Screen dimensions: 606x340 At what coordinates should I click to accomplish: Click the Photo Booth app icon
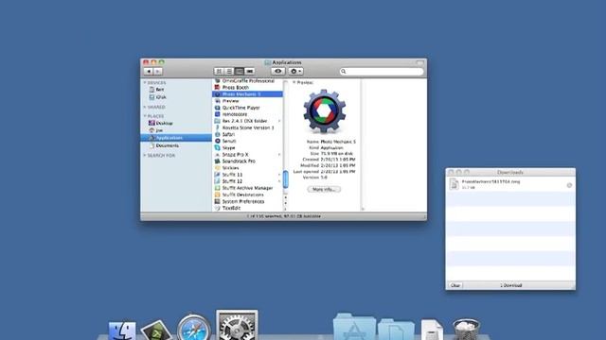[x=217, y=88]
